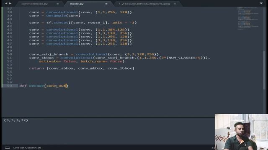The width and height of the screenshot is (268, 150).
Task: Click line number 50 in the gutter
Action: click(x=10, y=54)
